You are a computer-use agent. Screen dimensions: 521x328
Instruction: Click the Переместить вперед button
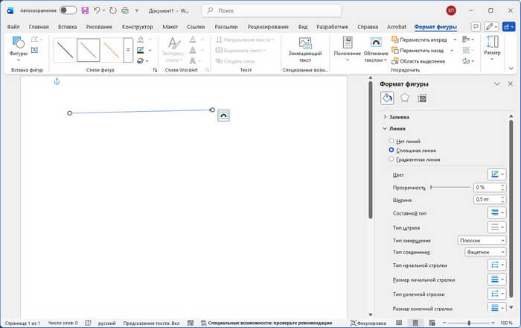click(421, 39)
